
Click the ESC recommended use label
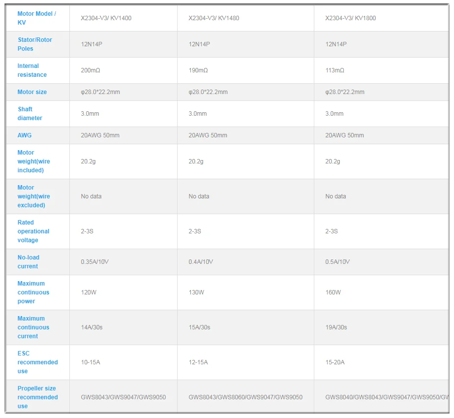tap(38, 362)
